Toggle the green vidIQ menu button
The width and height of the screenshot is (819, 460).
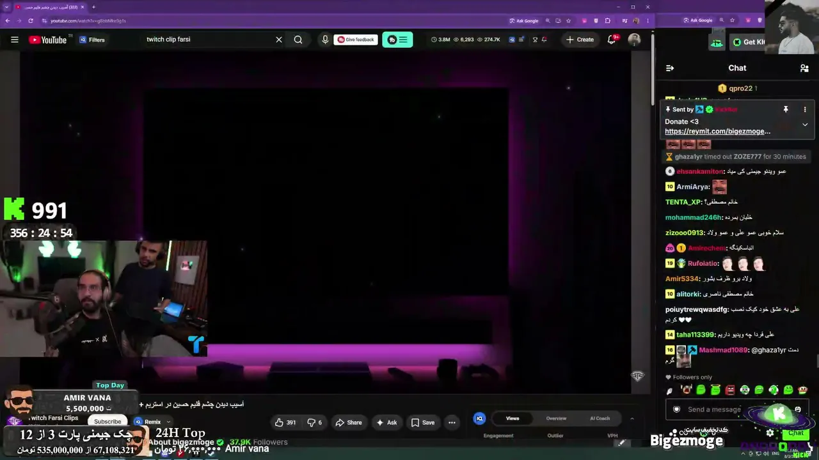397,40
